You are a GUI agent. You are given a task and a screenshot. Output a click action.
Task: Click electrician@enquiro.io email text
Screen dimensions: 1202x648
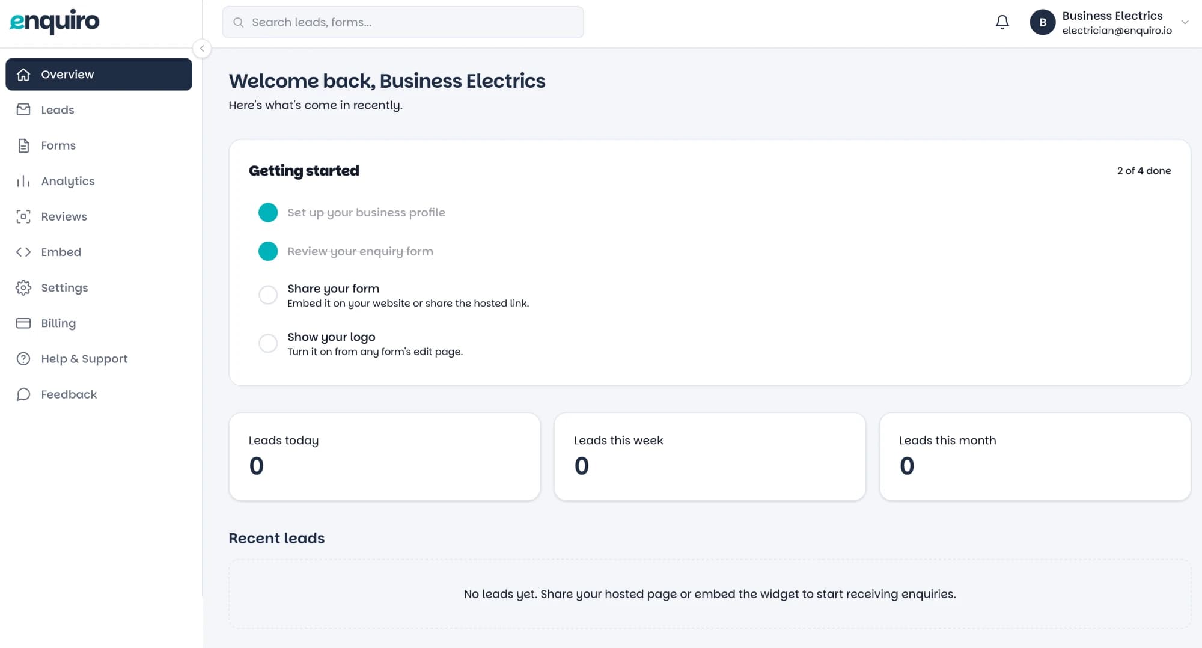[1117, 31]
